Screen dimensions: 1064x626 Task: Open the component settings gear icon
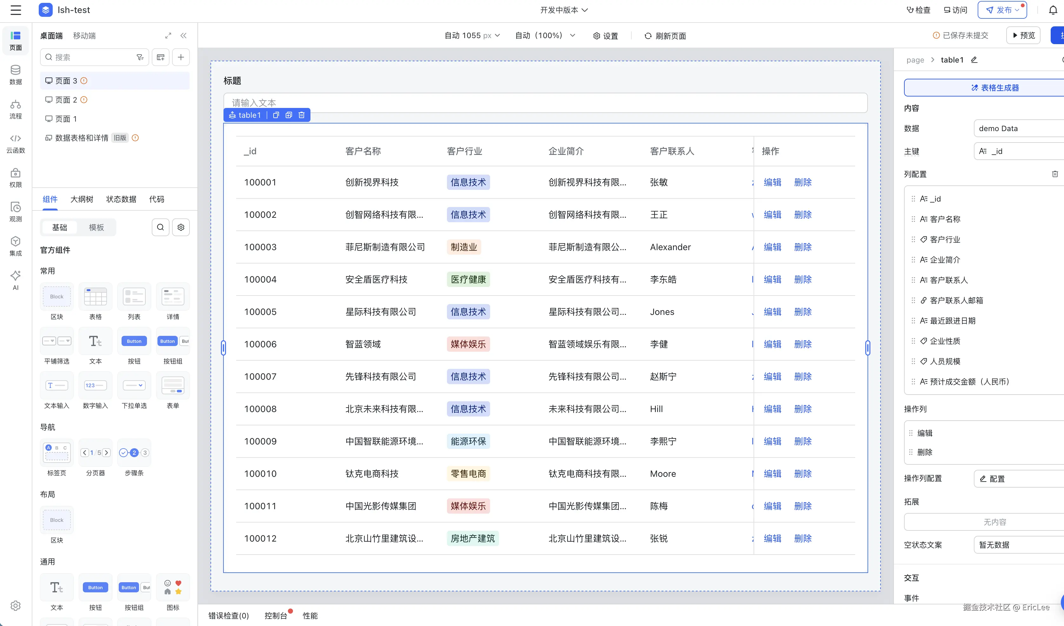point(181,228)
